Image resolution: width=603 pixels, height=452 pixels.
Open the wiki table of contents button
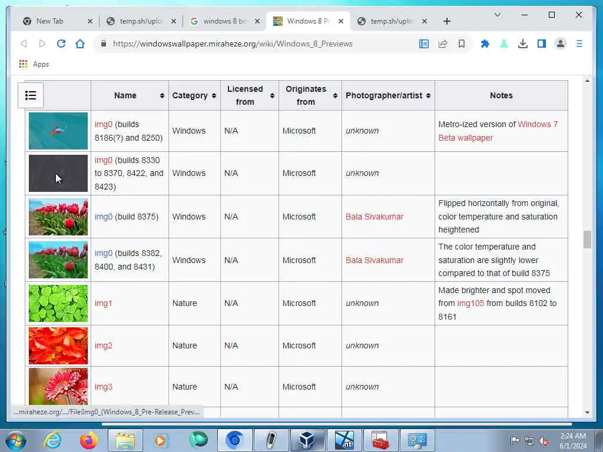31,95
